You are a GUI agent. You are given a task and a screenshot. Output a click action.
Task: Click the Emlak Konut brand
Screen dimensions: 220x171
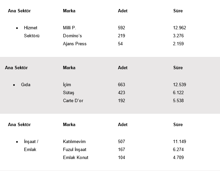tap(76, 158)
